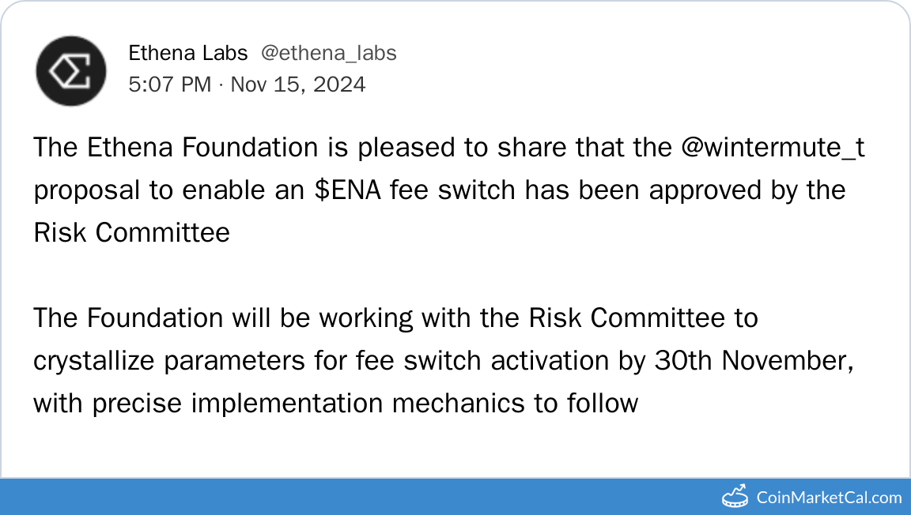Click "Risk Committee" at the first paragraph's end
The image size is (911, 515).
click(x=131, y=233)
